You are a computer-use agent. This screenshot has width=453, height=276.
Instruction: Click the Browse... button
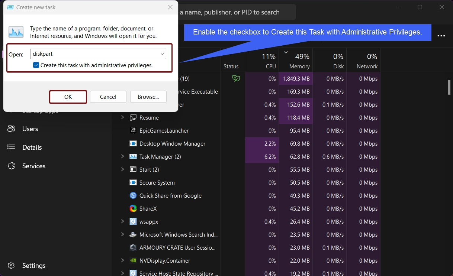[x=148, y=97]
